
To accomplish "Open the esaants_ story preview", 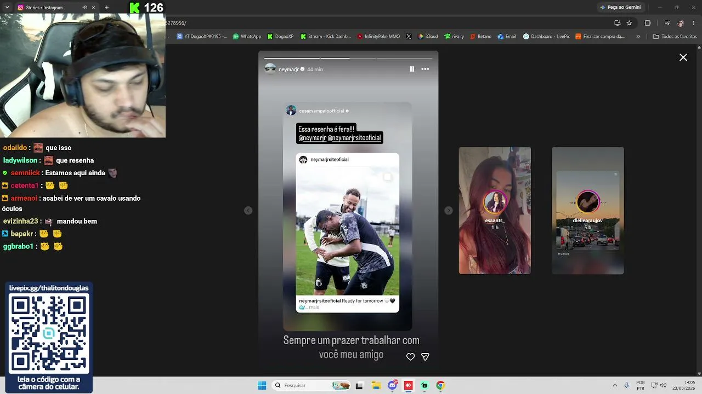I will 495,211.
